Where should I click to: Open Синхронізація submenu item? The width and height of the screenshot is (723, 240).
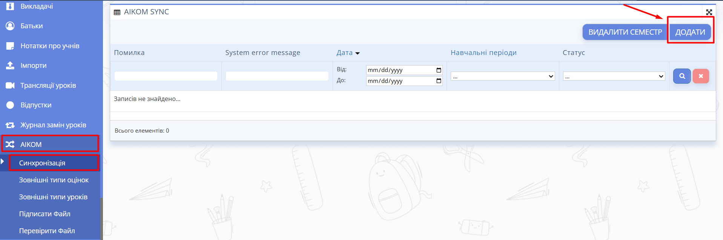coord(42,163)
